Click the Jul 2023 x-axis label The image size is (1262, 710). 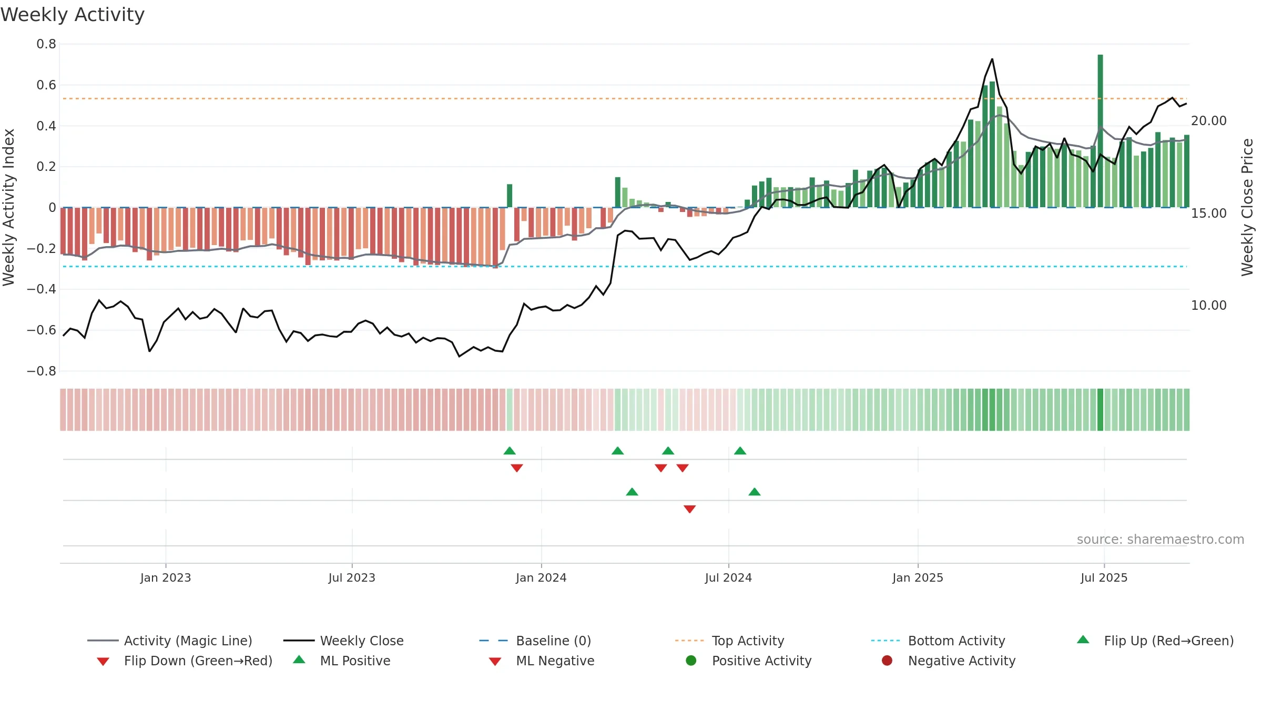tap(352, 577)
